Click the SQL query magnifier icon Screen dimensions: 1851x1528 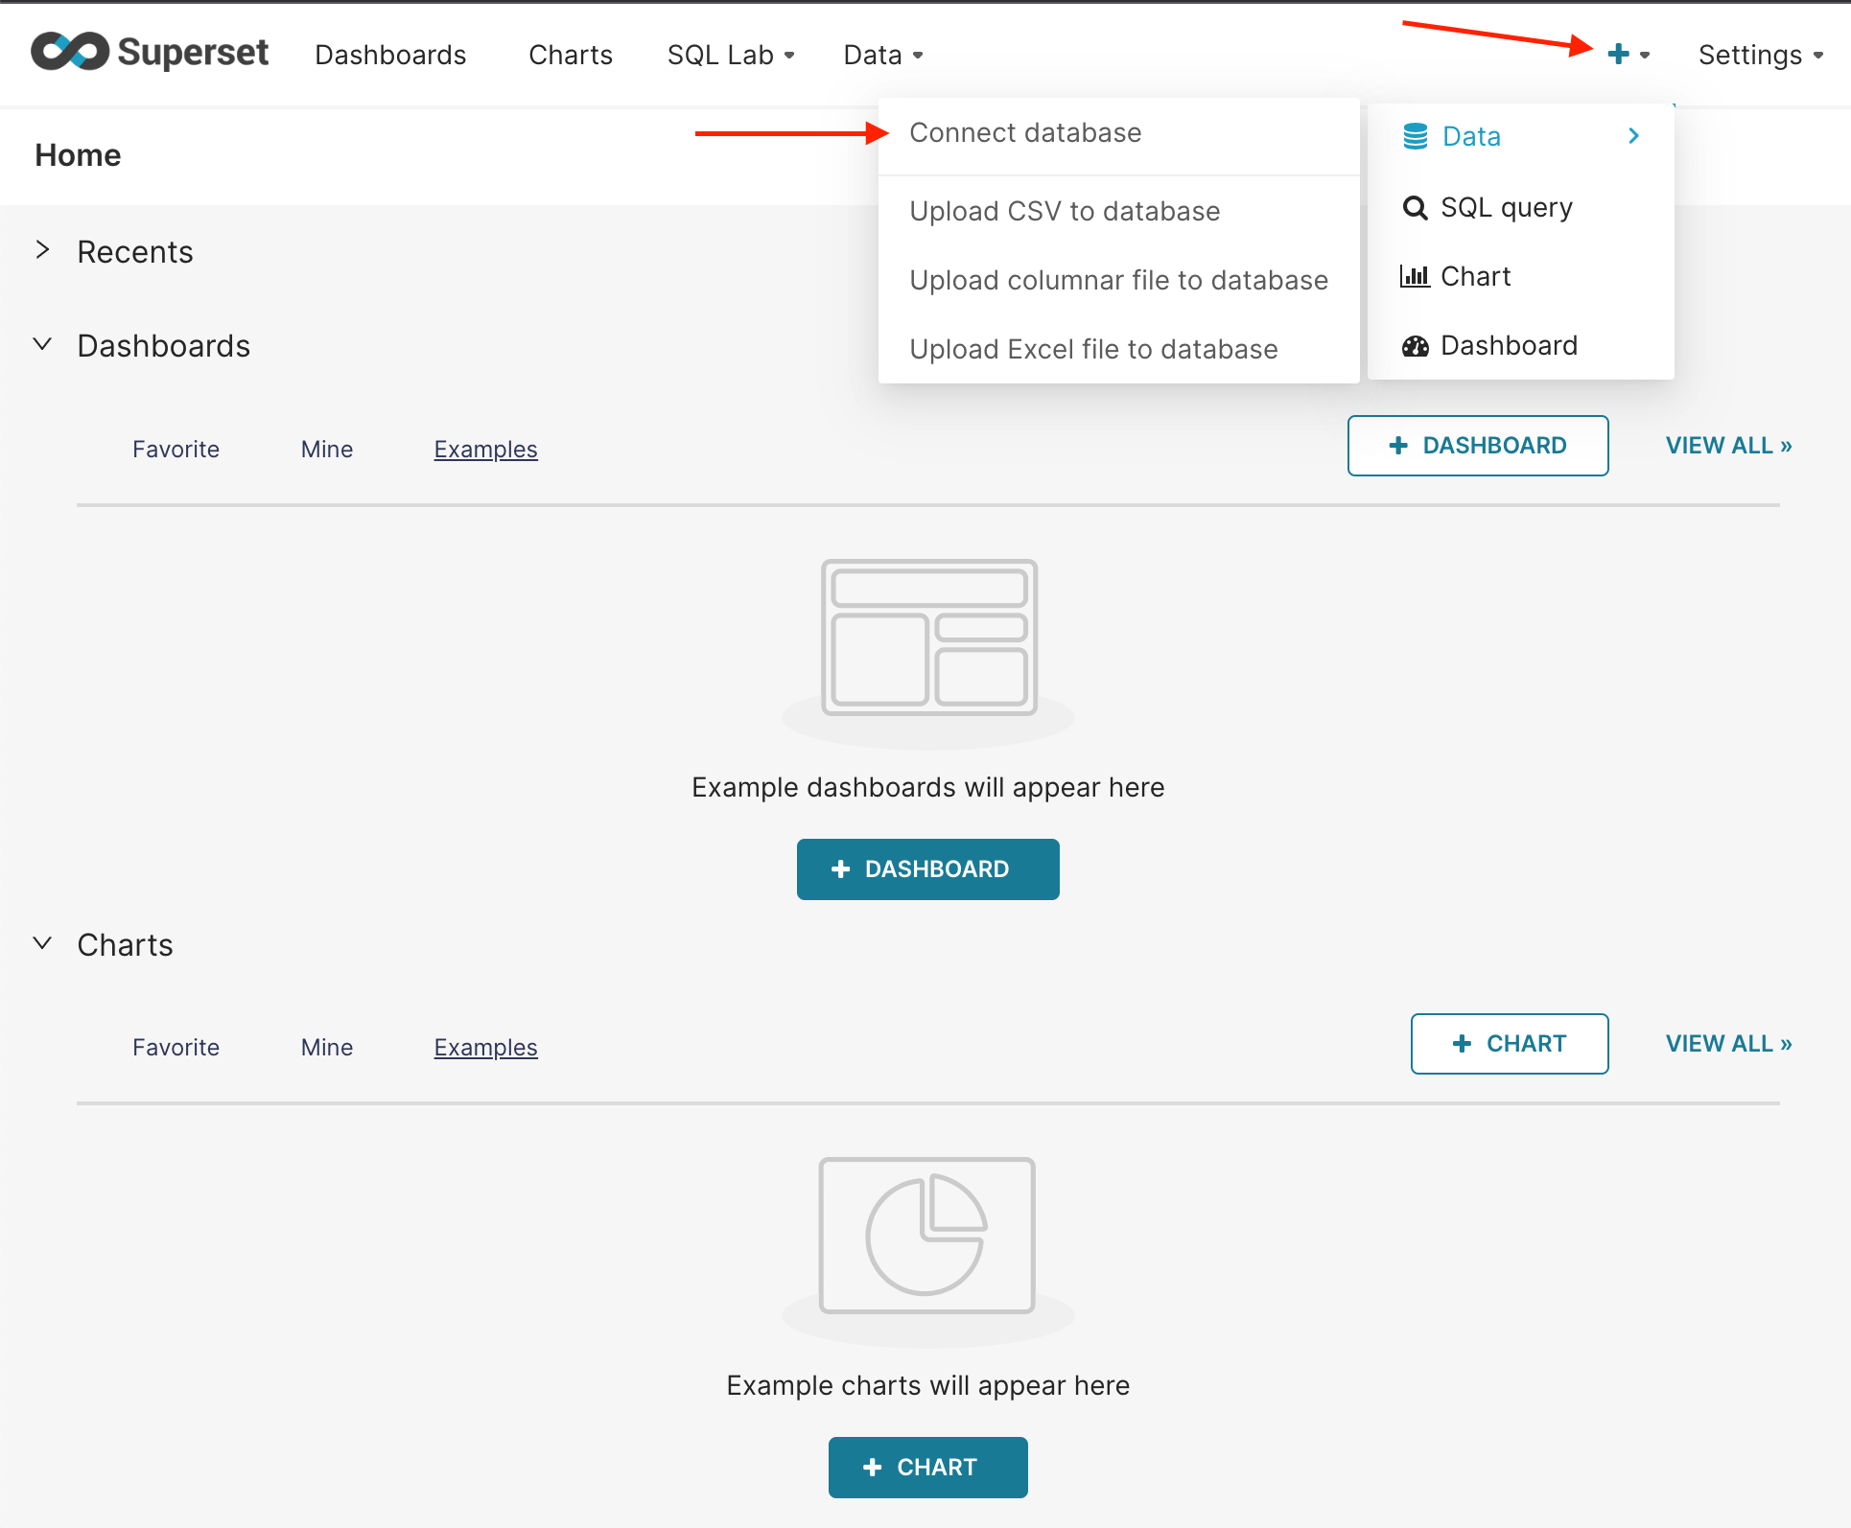(1415, 207)
